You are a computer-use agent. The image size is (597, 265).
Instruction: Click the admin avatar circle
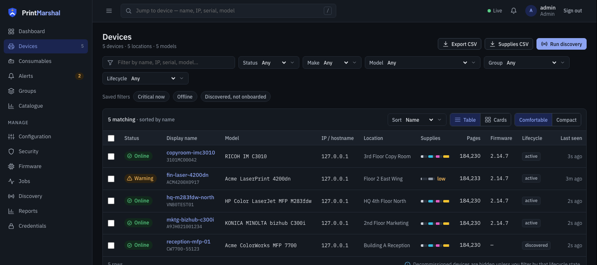coord(531,11)
